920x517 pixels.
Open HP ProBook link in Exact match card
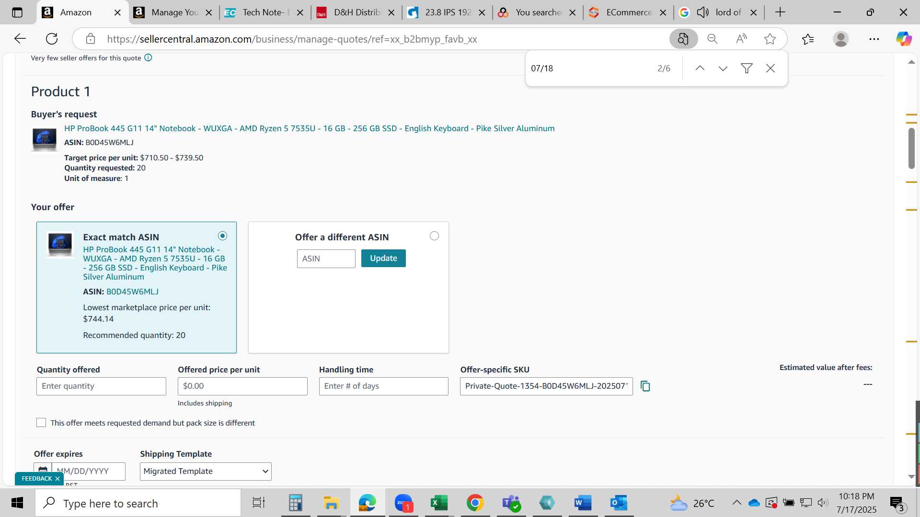point(155,263)
